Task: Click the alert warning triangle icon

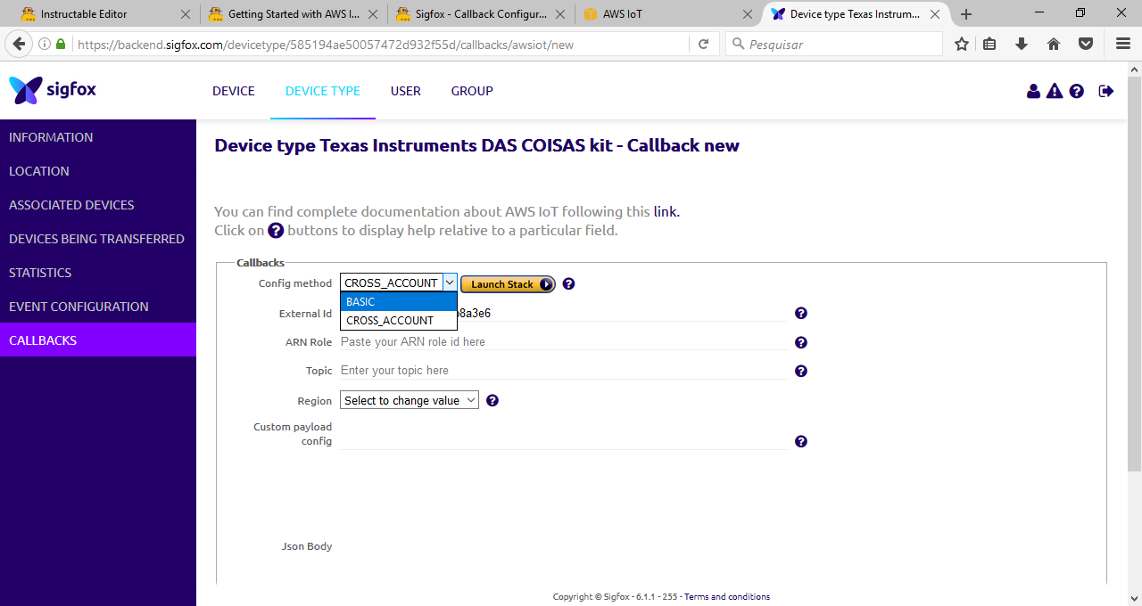Action: pyautogui.click(x=1054, y=90)
